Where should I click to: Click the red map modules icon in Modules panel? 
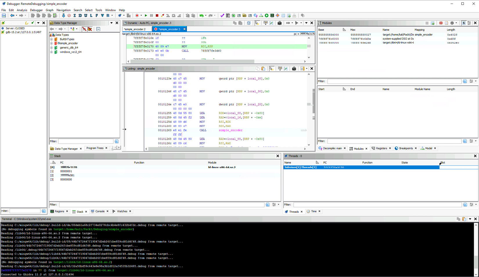coord(441,23)
